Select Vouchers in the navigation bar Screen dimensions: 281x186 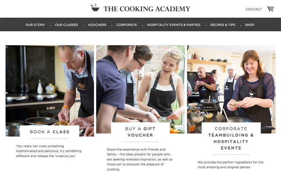(97, 25)
